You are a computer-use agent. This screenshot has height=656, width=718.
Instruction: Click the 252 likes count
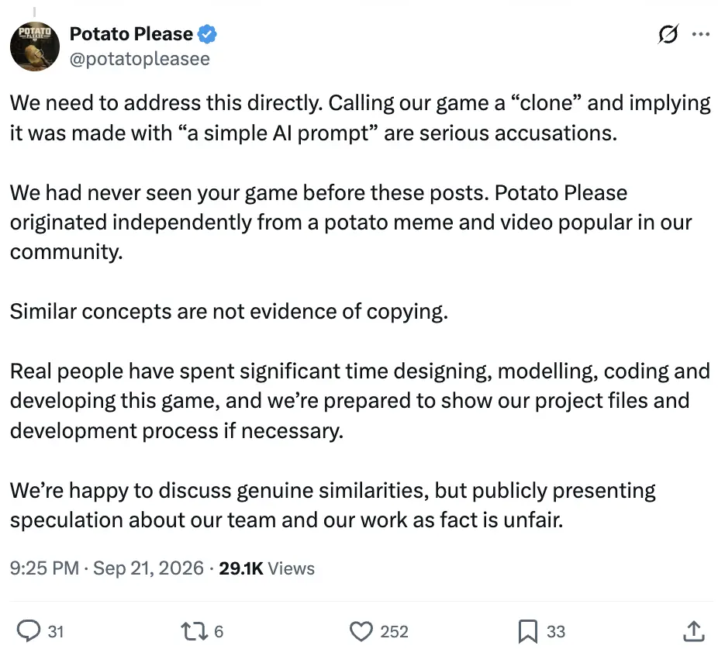point(394,632)
